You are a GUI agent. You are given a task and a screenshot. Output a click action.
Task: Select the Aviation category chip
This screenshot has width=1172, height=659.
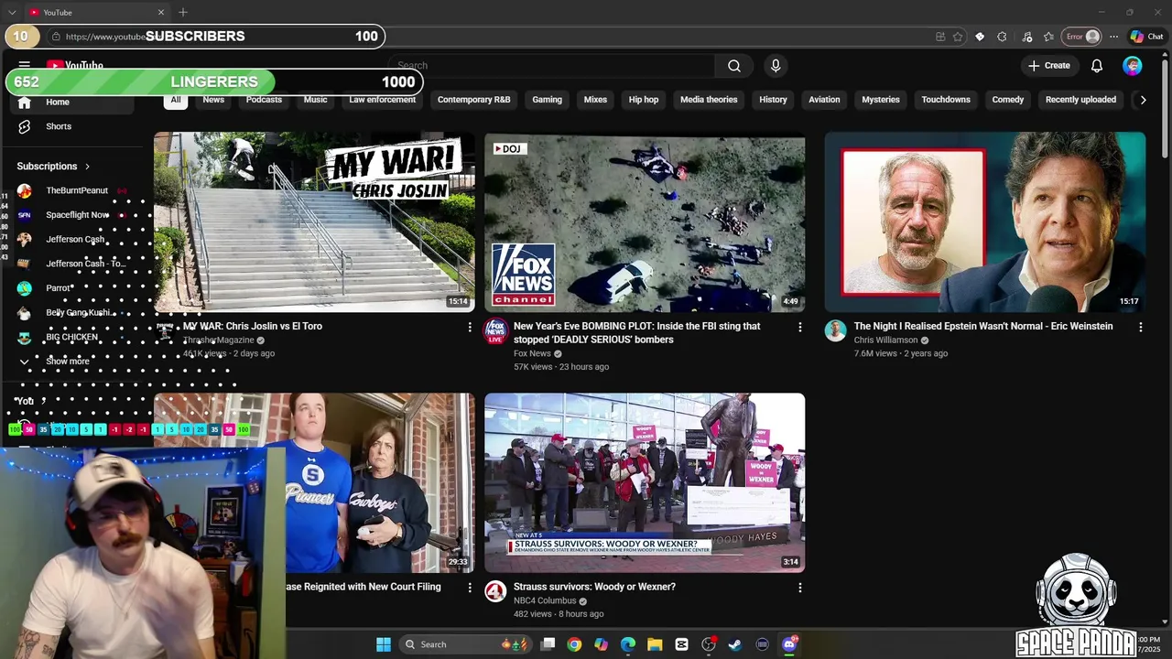(x=824, y=100)
